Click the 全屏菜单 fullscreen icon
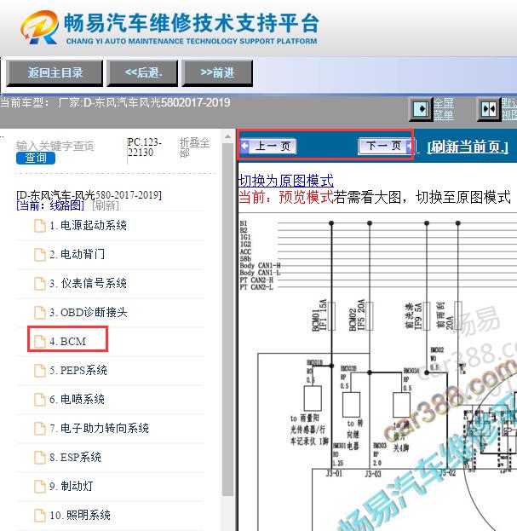 (x=421, y=109)
